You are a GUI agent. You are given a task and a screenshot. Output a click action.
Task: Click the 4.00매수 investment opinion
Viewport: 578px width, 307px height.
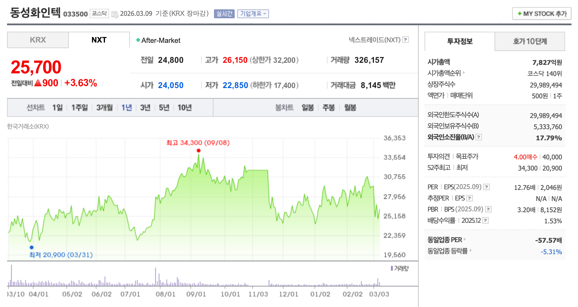pyautogui.click(x=525, y=157)
